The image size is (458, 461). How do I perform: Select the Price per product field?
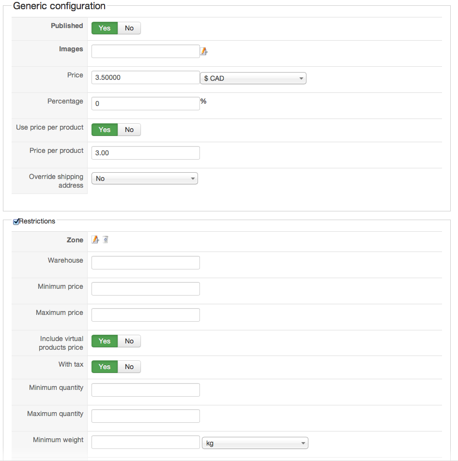tap(145, 153)
